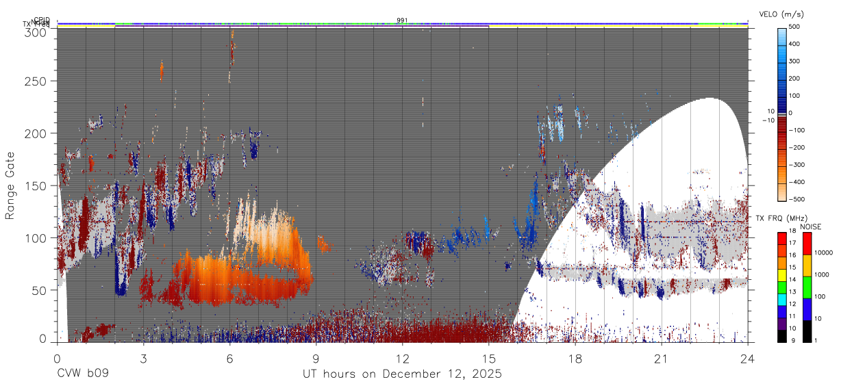Select the 15 hour tick on time axis
The width and height of the screenshot is (841, 388).
point(488,358)
